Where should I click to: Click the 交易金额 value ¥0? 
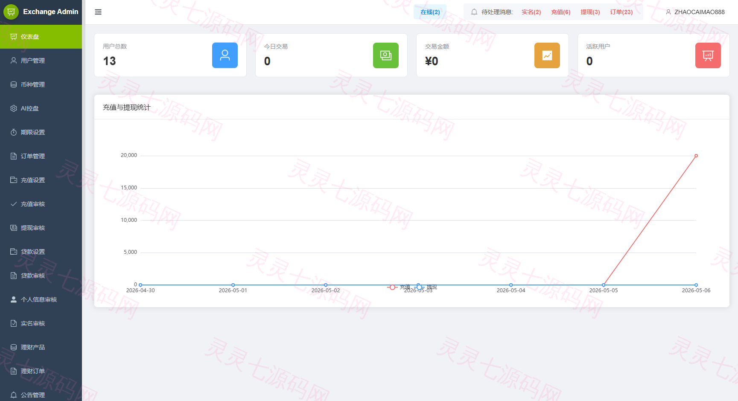(432, 61)
